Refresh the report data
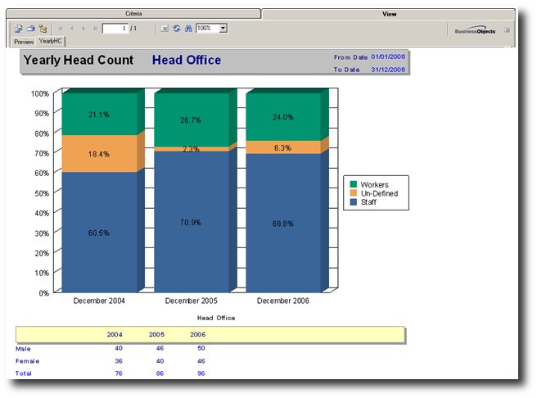The height and width of the screenshot is (398, 537). [x=176, y=29]
